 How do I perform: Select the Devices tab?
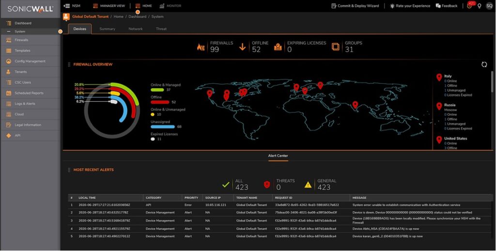pos(80,29)
